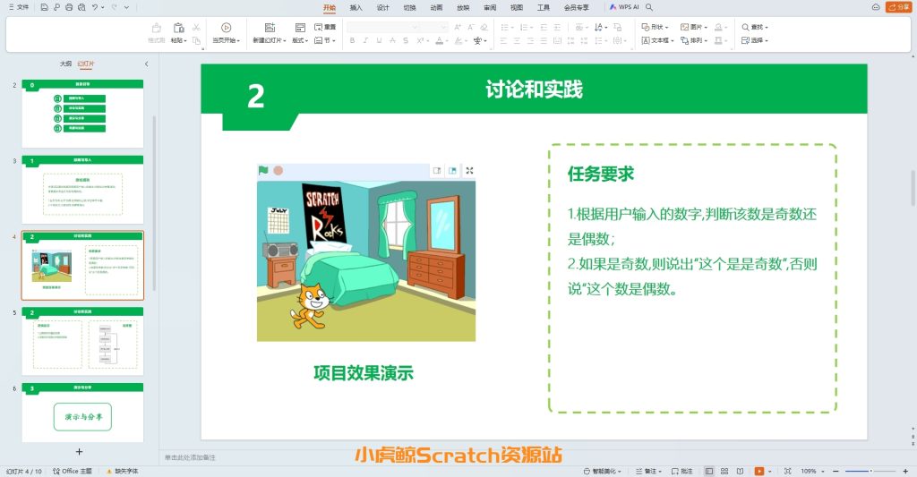Image resolution: width=917 pixels, height=477 pixels.
Task: Switch to 幻灯片 slides pane tab
Action: point(86,64)
